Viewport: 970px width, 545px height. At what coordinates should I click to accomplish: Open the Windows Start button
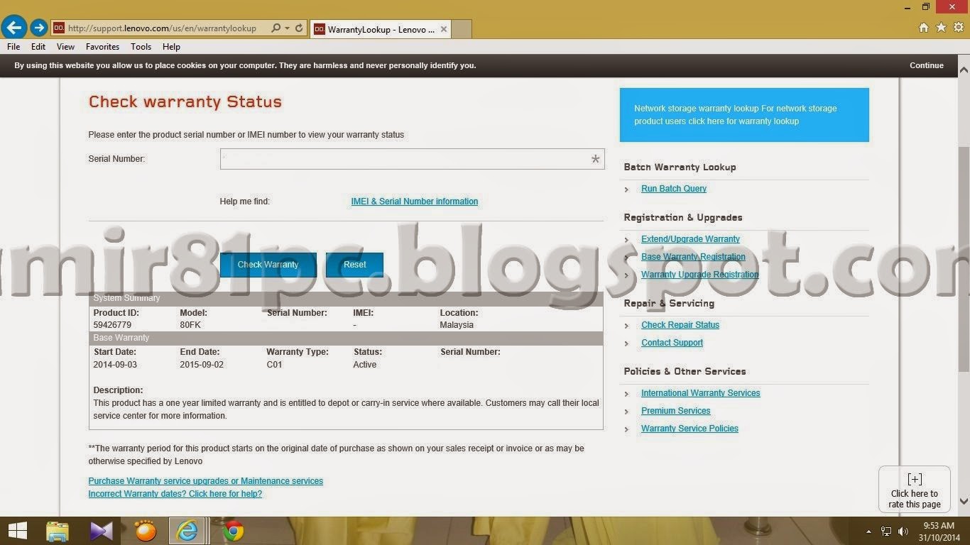(17, 531)
